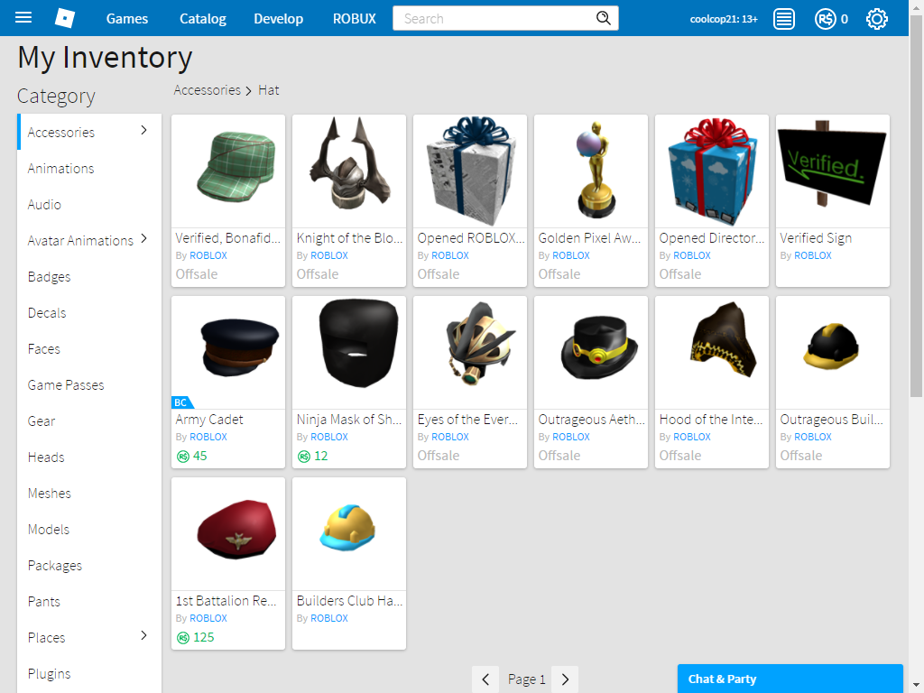Click ROBLOX creator link under Verified Sign
Screen dimensions: 924x693
pos(813,255)
